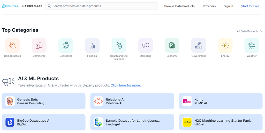Click the Health and Life Sciences label
Screen dimensions: 265x133
119,57
